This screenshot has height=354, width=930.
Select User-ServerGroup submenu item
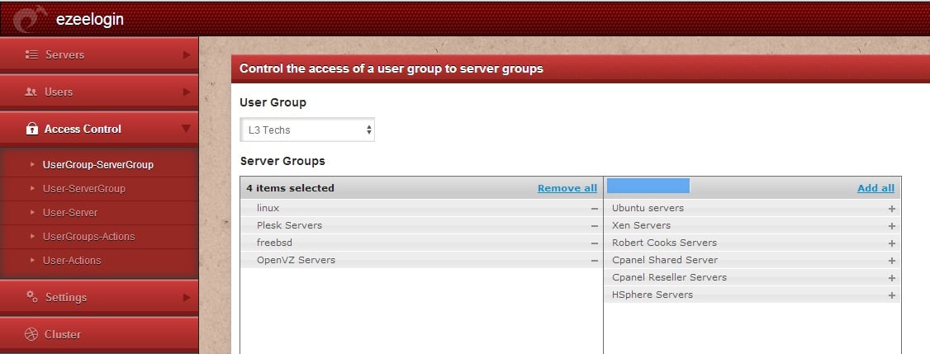pos(83,189)
